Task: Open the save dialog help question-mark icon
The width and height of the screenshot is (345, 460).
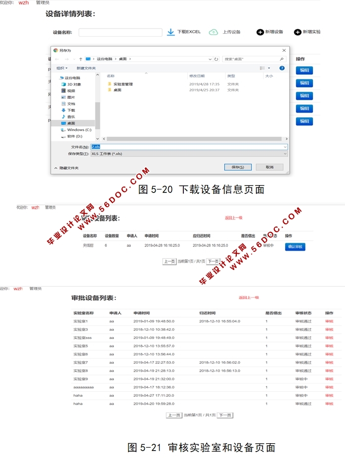Action: pyautogui.click(x=282, y=68)
